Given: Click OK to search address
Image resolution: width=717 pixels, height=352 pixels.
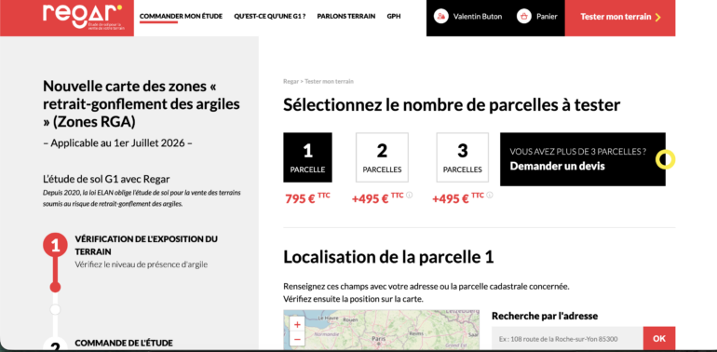Looking at the screenshot, I should (659, 339).
